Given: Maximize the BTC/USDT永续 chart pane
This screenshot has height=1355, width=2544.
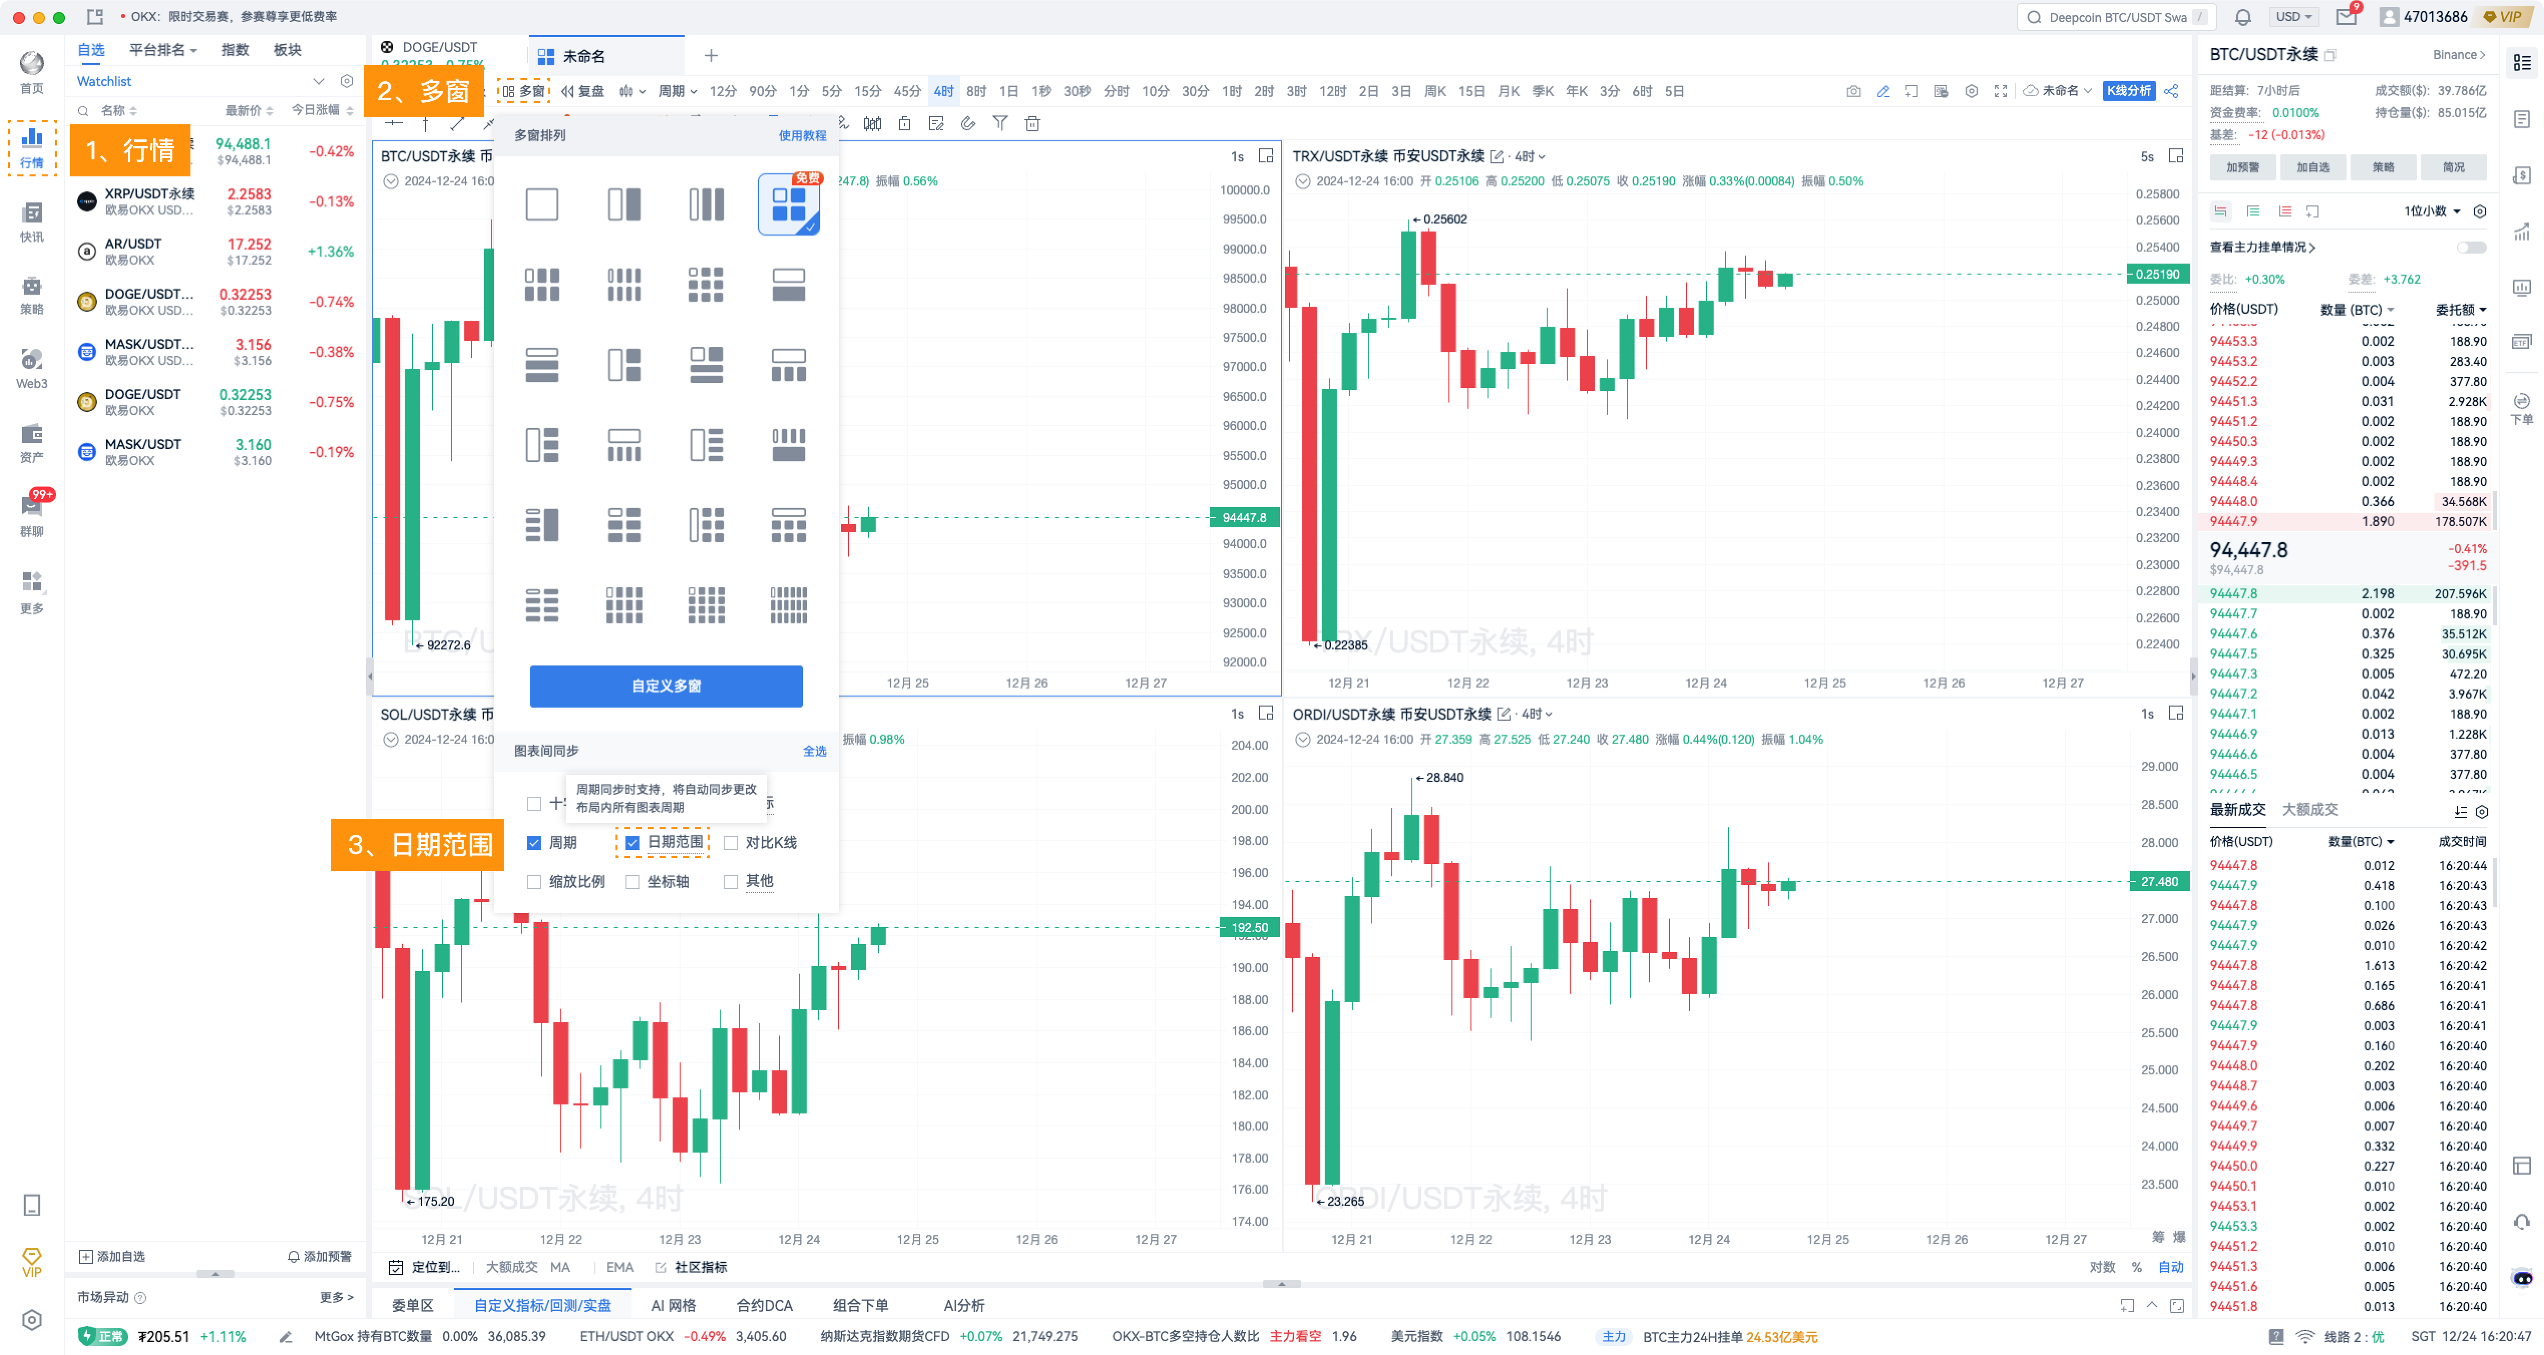Looking at the screenshot, I should (x=1265, y=156).
